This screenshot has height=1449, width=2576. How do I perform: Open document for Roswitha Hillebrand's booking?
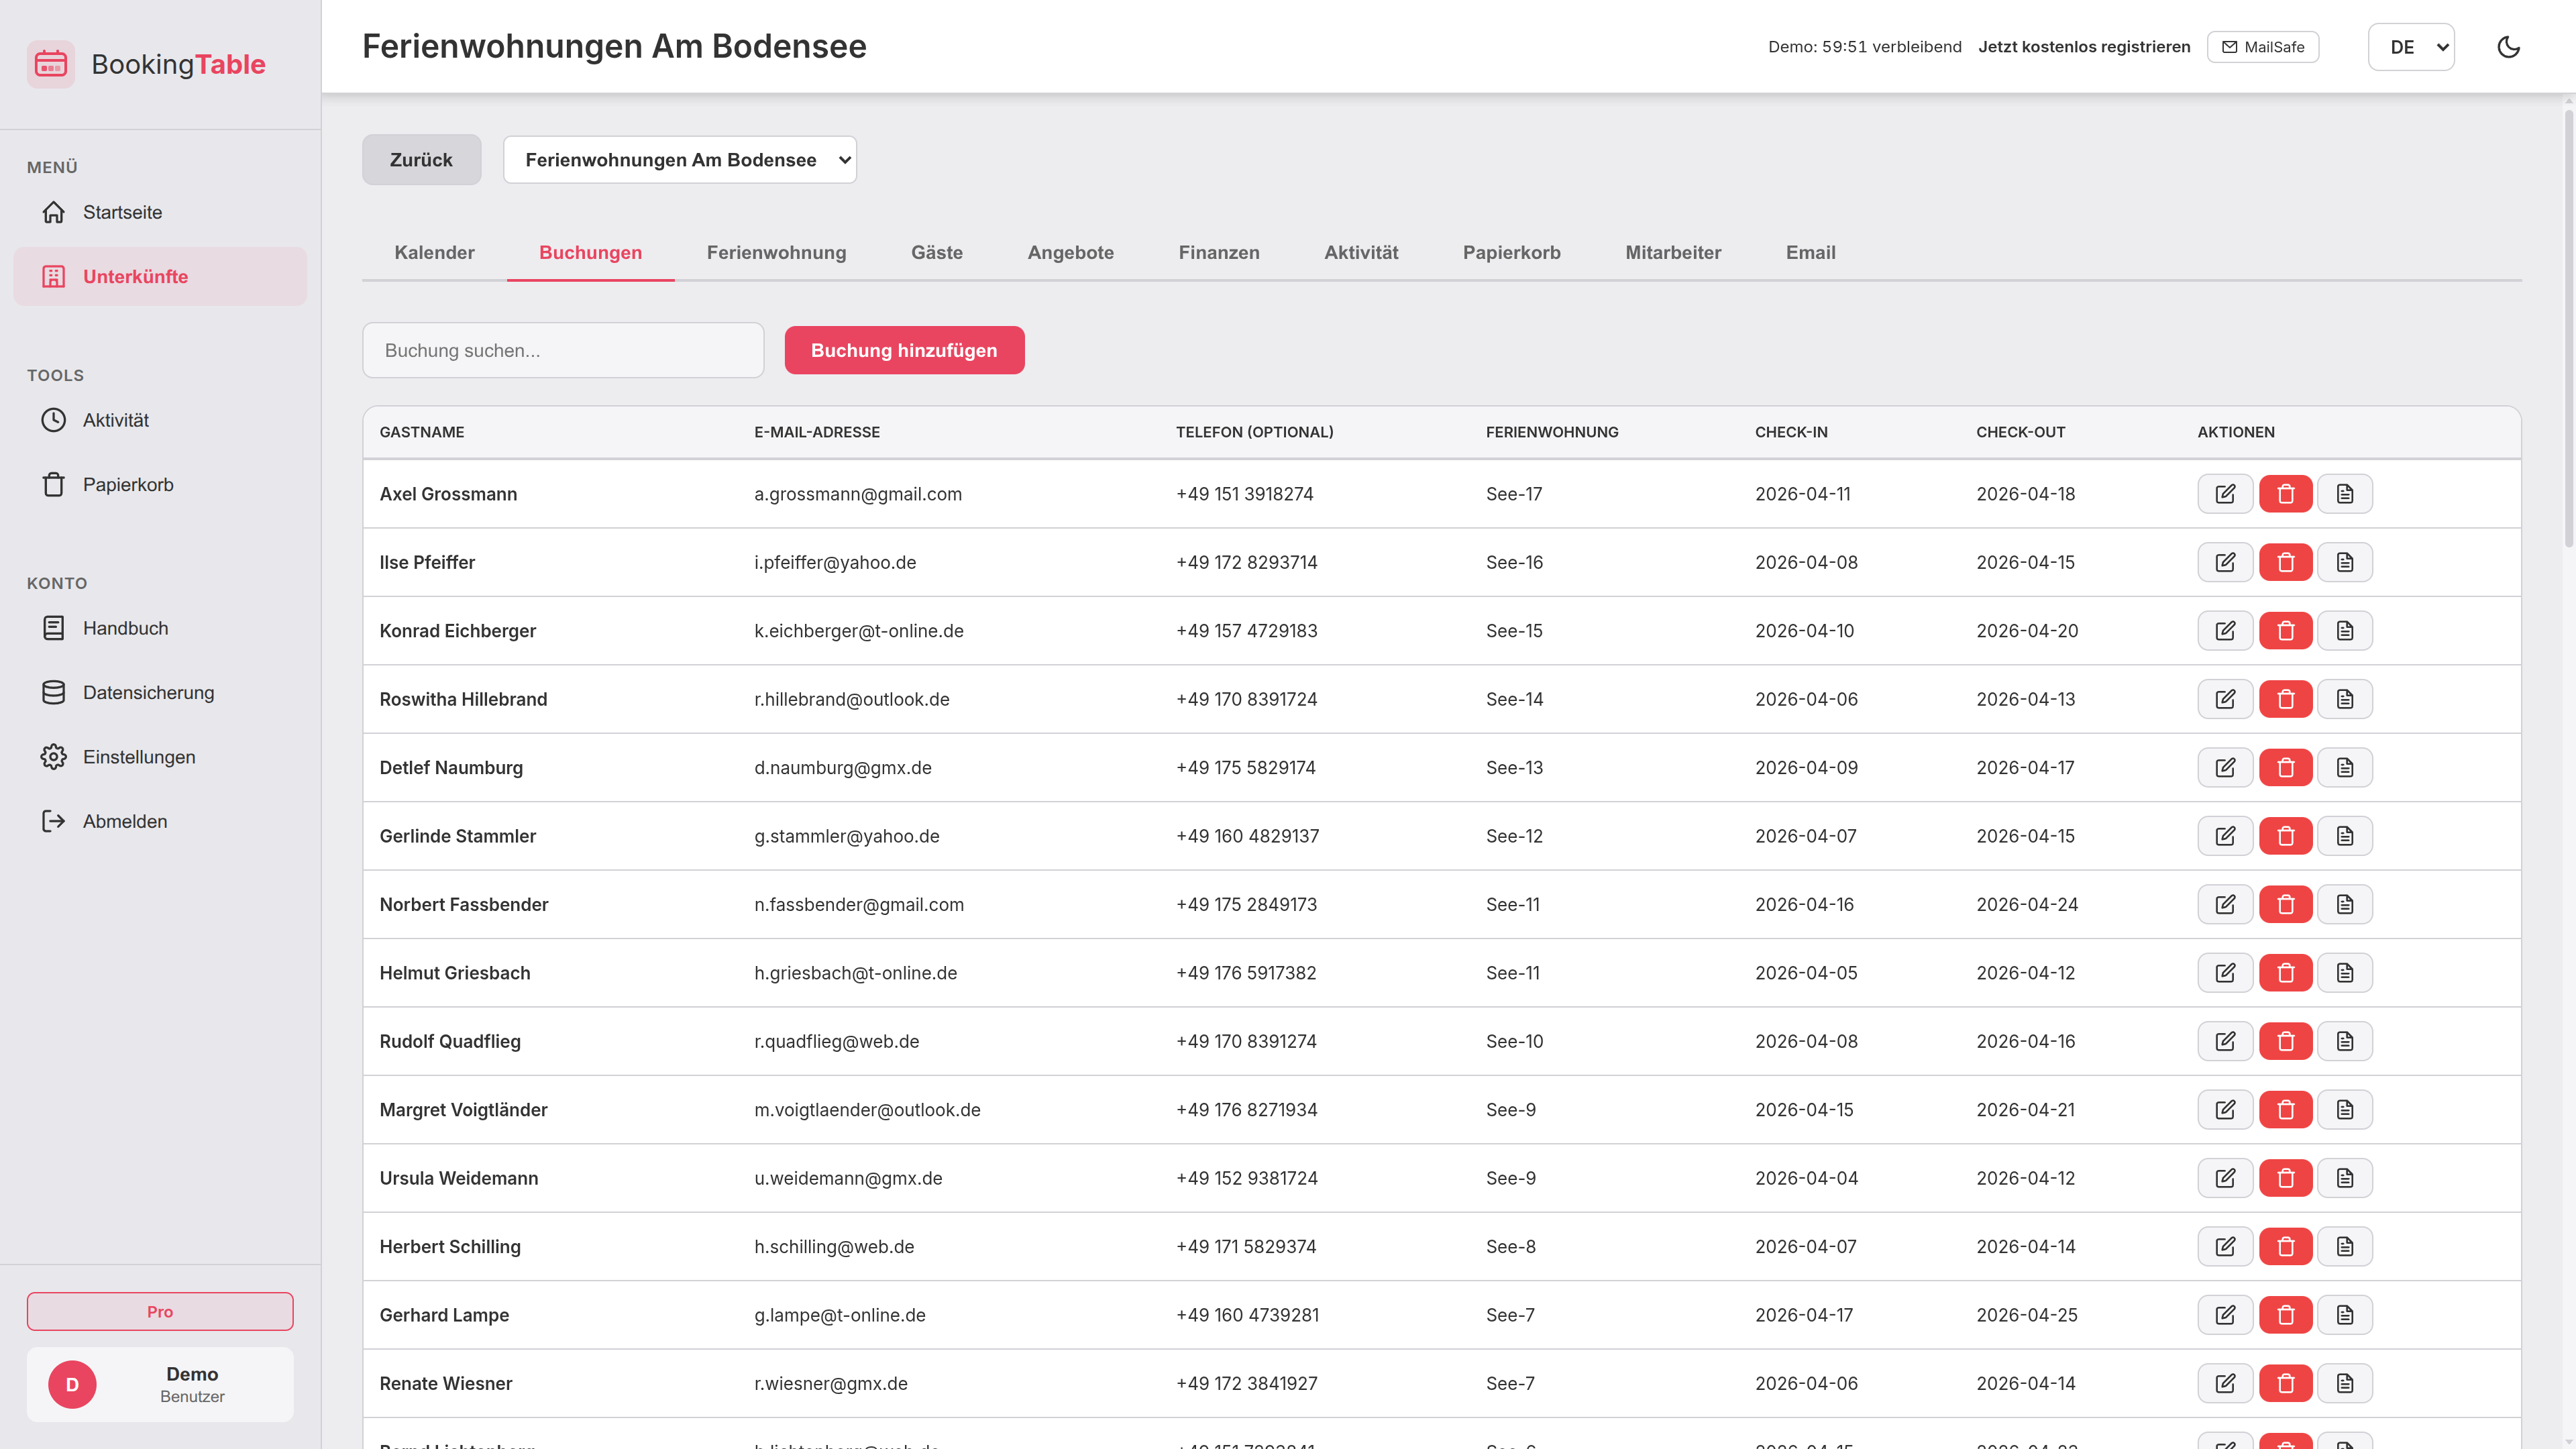(2345, 699)
